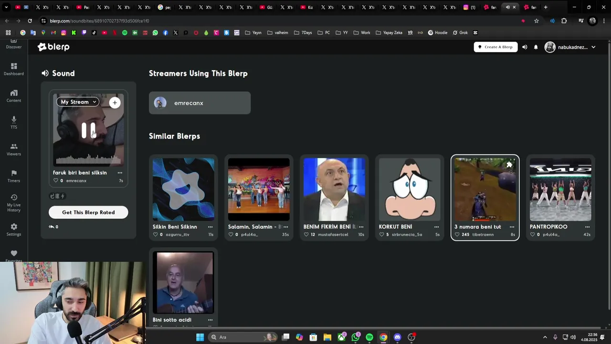The image size is (611, 344).
Task: Open a new browser tab
Action: (x=546, y=7)
